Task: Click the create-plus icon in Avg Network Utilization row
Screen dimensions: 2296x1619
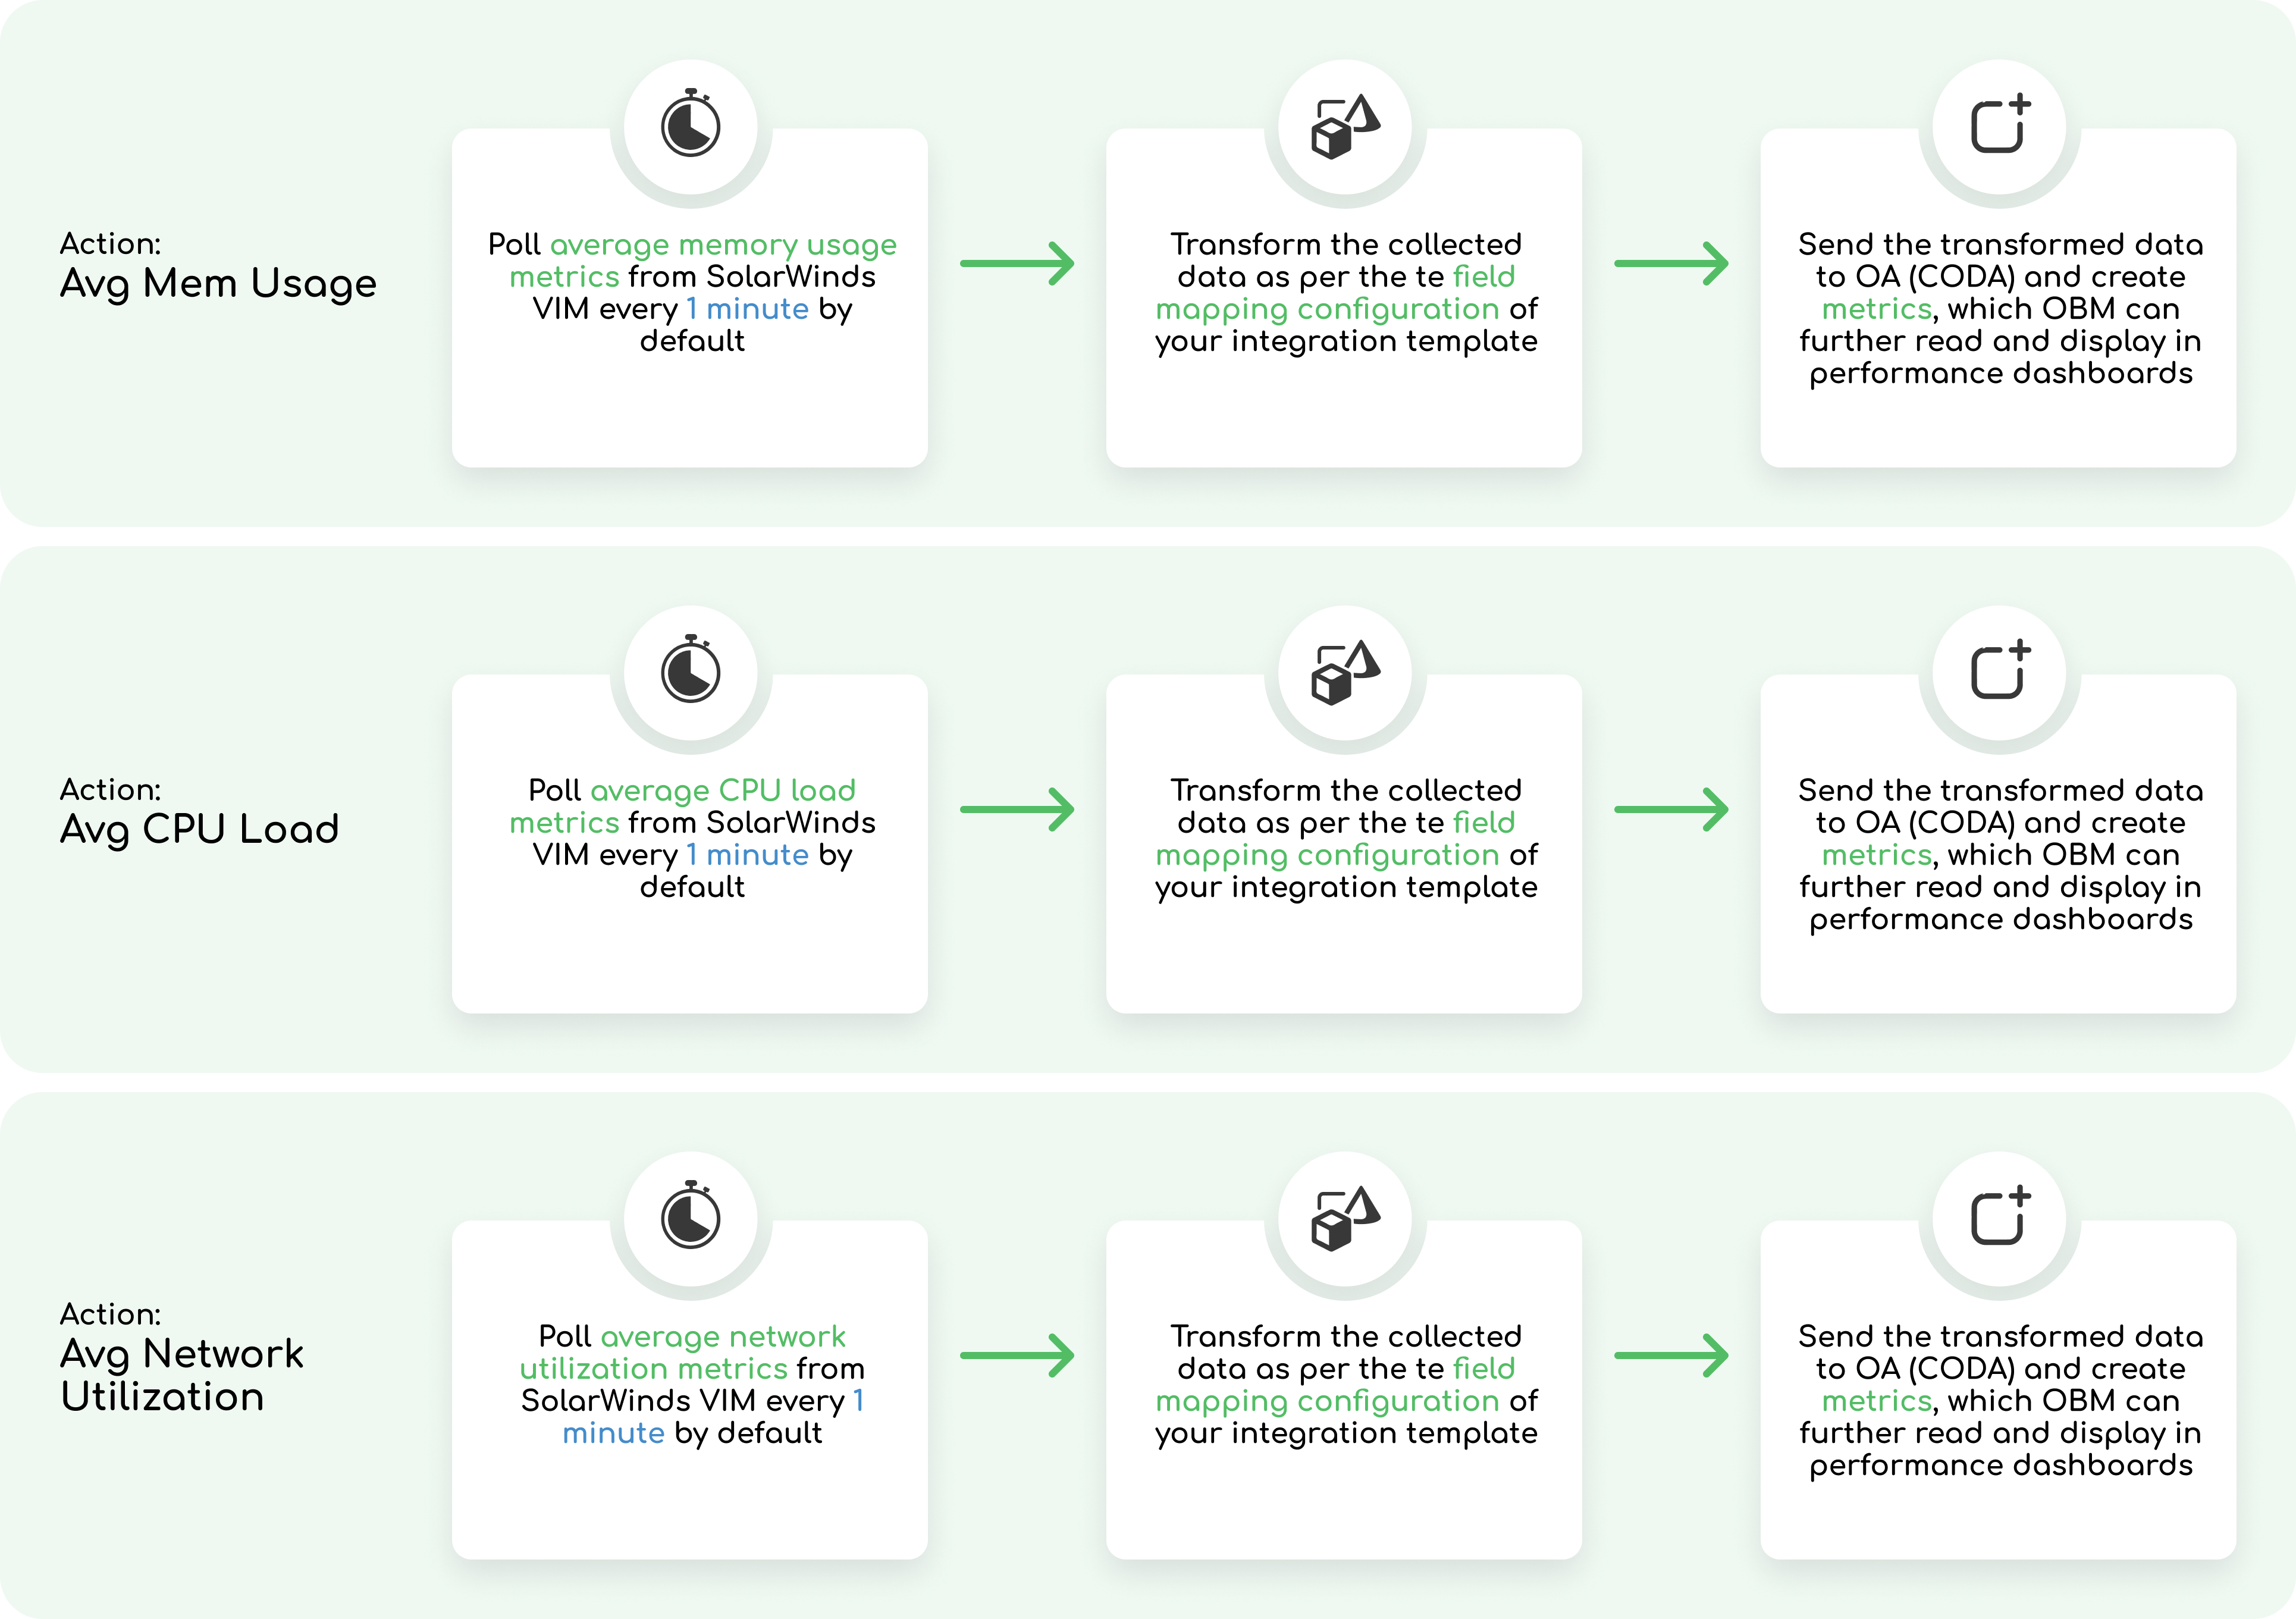Action: point(1999,1217)
